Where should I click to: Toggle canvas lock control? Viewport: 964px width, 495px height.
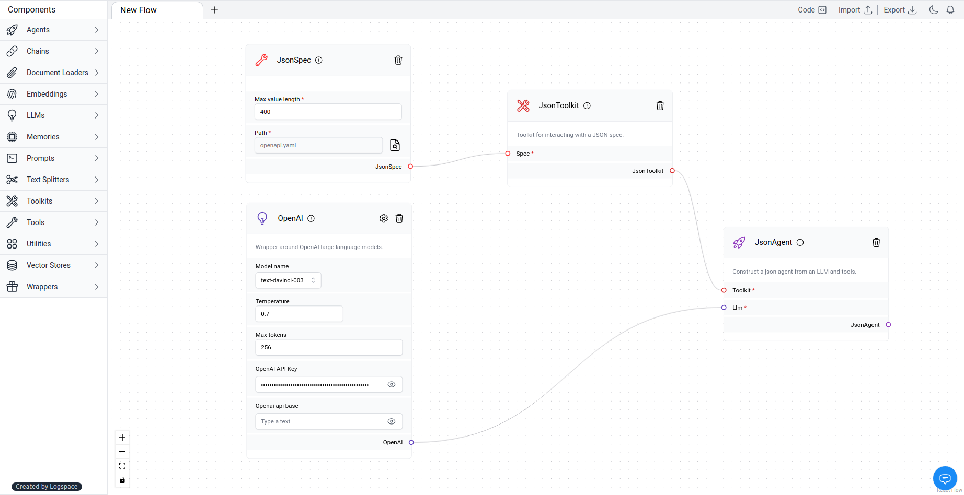coord(122,480)
